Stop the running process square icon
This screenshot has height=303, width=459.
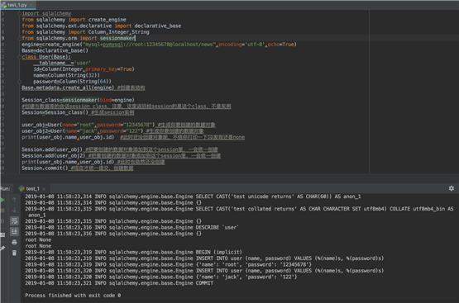(2, 211)
